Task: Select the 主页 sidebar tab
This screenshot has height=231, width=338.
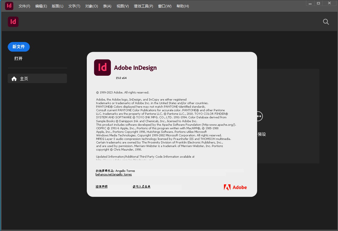Action: (x=37, y=79)
